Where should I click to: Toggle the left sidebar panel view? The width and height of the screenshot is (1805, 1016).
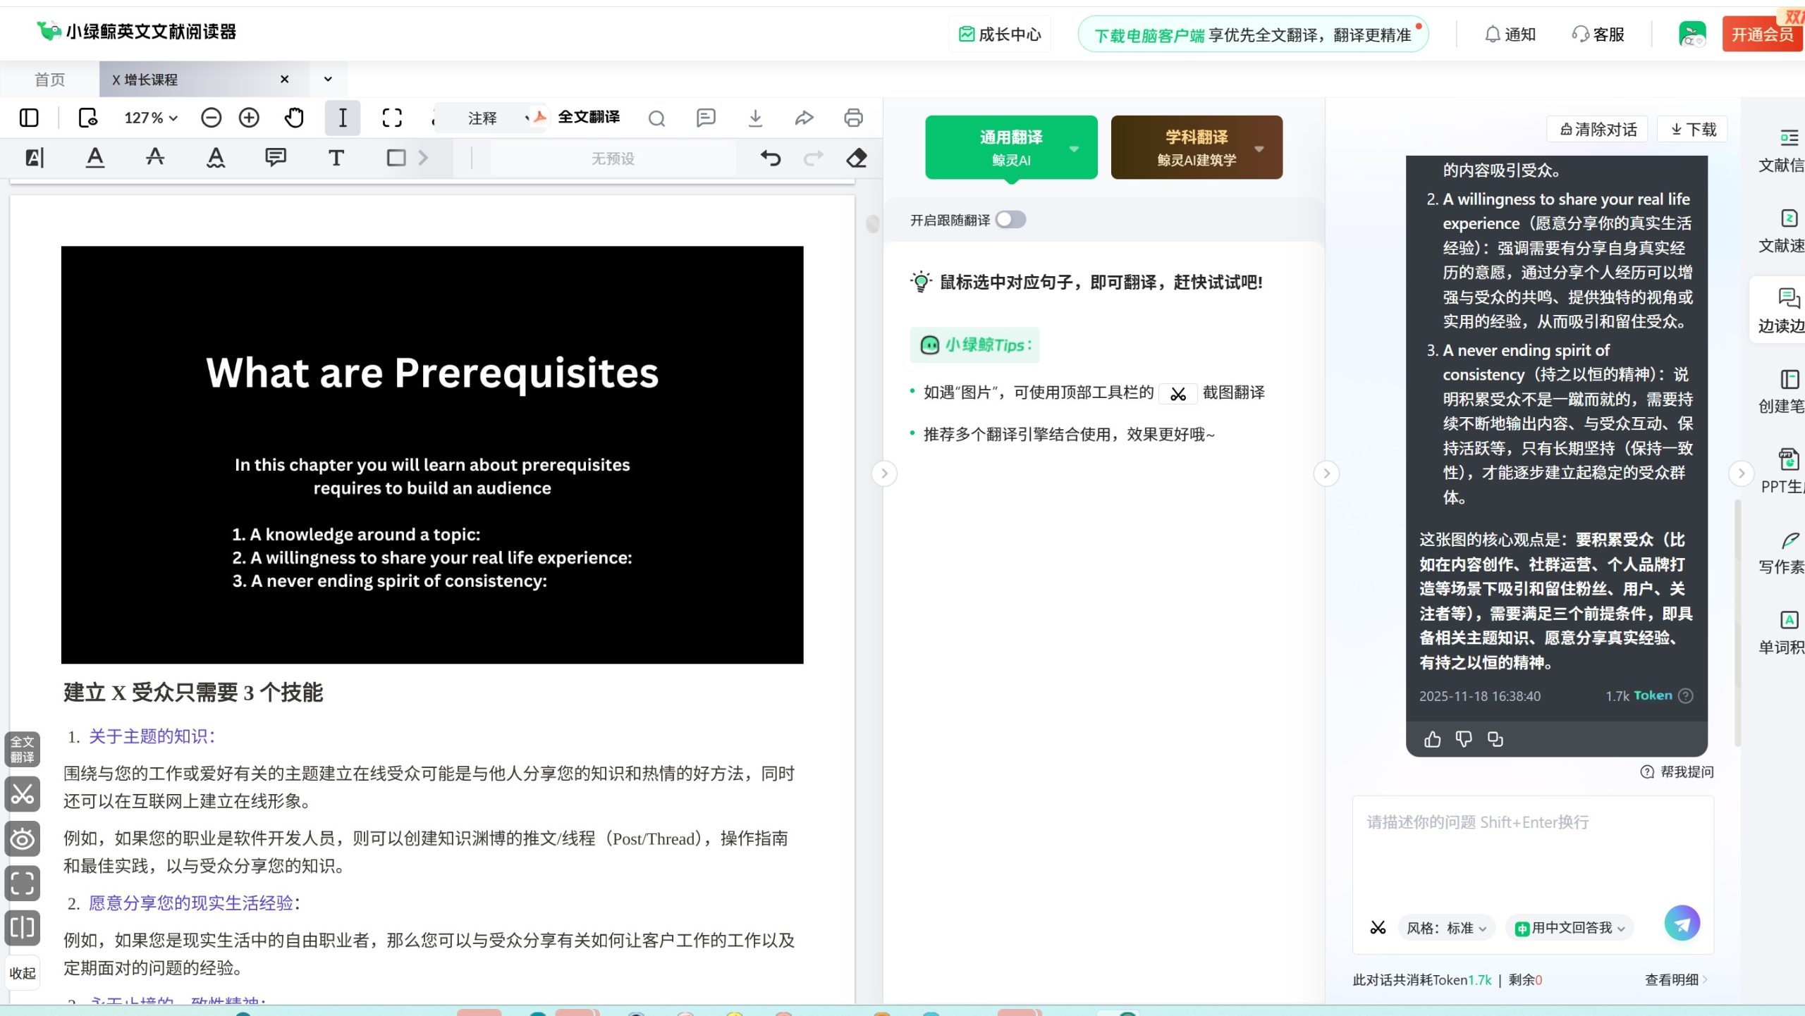click(27, 118)
